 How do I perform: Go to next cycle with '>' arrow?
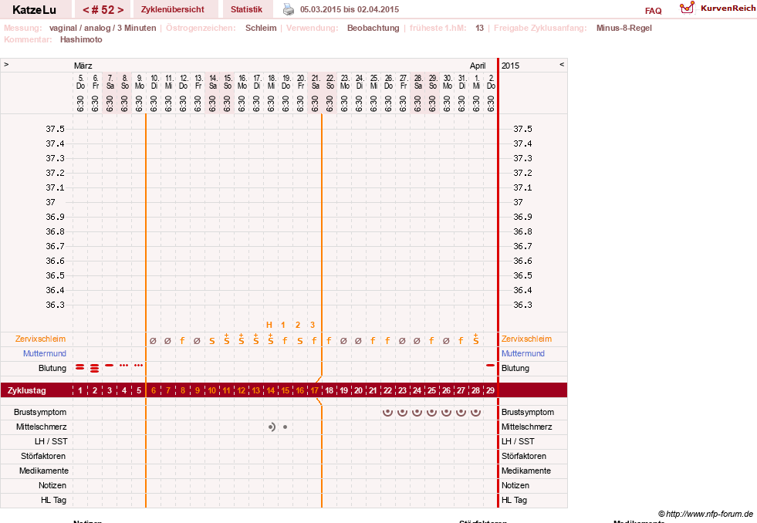(x=120, y=10)
